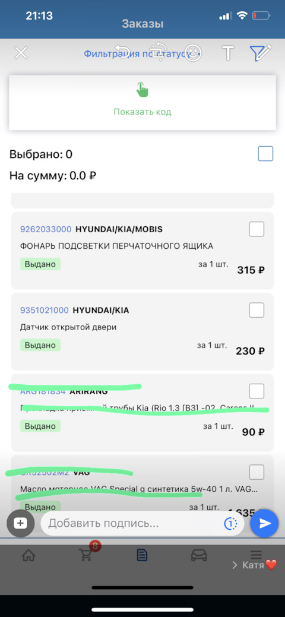Viewport: 285px width, 617px height.
Task: Tap the Добавить подпись caption field
Action: coord(134,523)
